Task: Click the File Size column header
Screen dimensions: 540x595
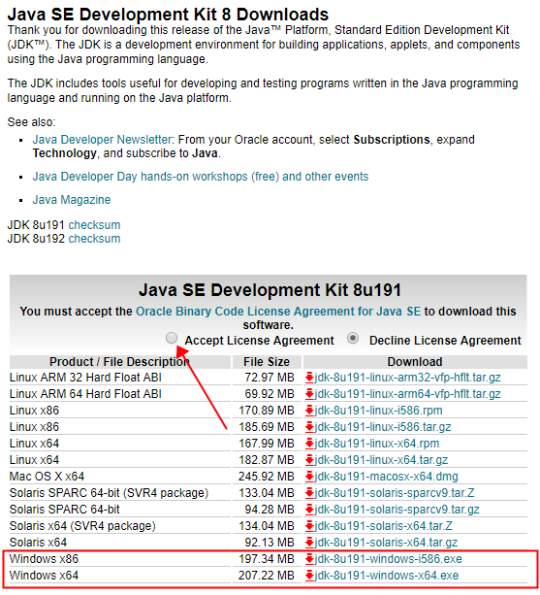Action: (267, 362)
